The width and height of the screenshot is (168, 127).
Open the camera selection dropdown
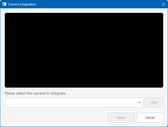(74, 103)
